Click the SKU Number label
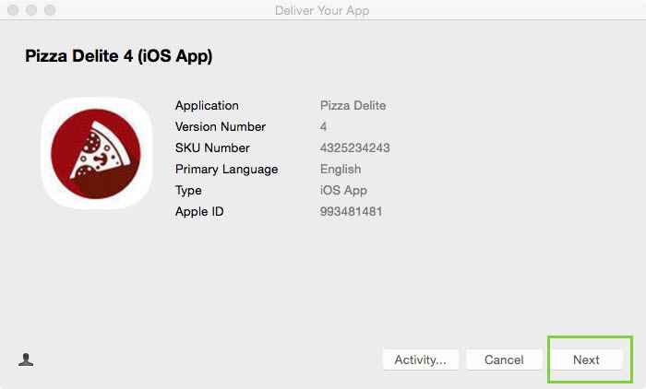This screenshot has height=389, width=646. (212, 148)
